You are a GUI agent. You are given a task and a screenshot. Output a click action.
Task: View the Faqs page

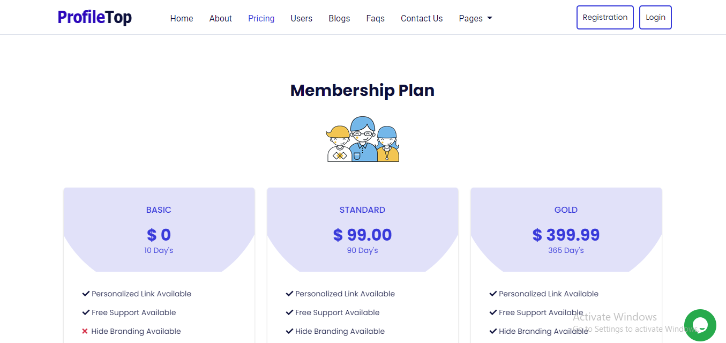click(x=376, y=18)
